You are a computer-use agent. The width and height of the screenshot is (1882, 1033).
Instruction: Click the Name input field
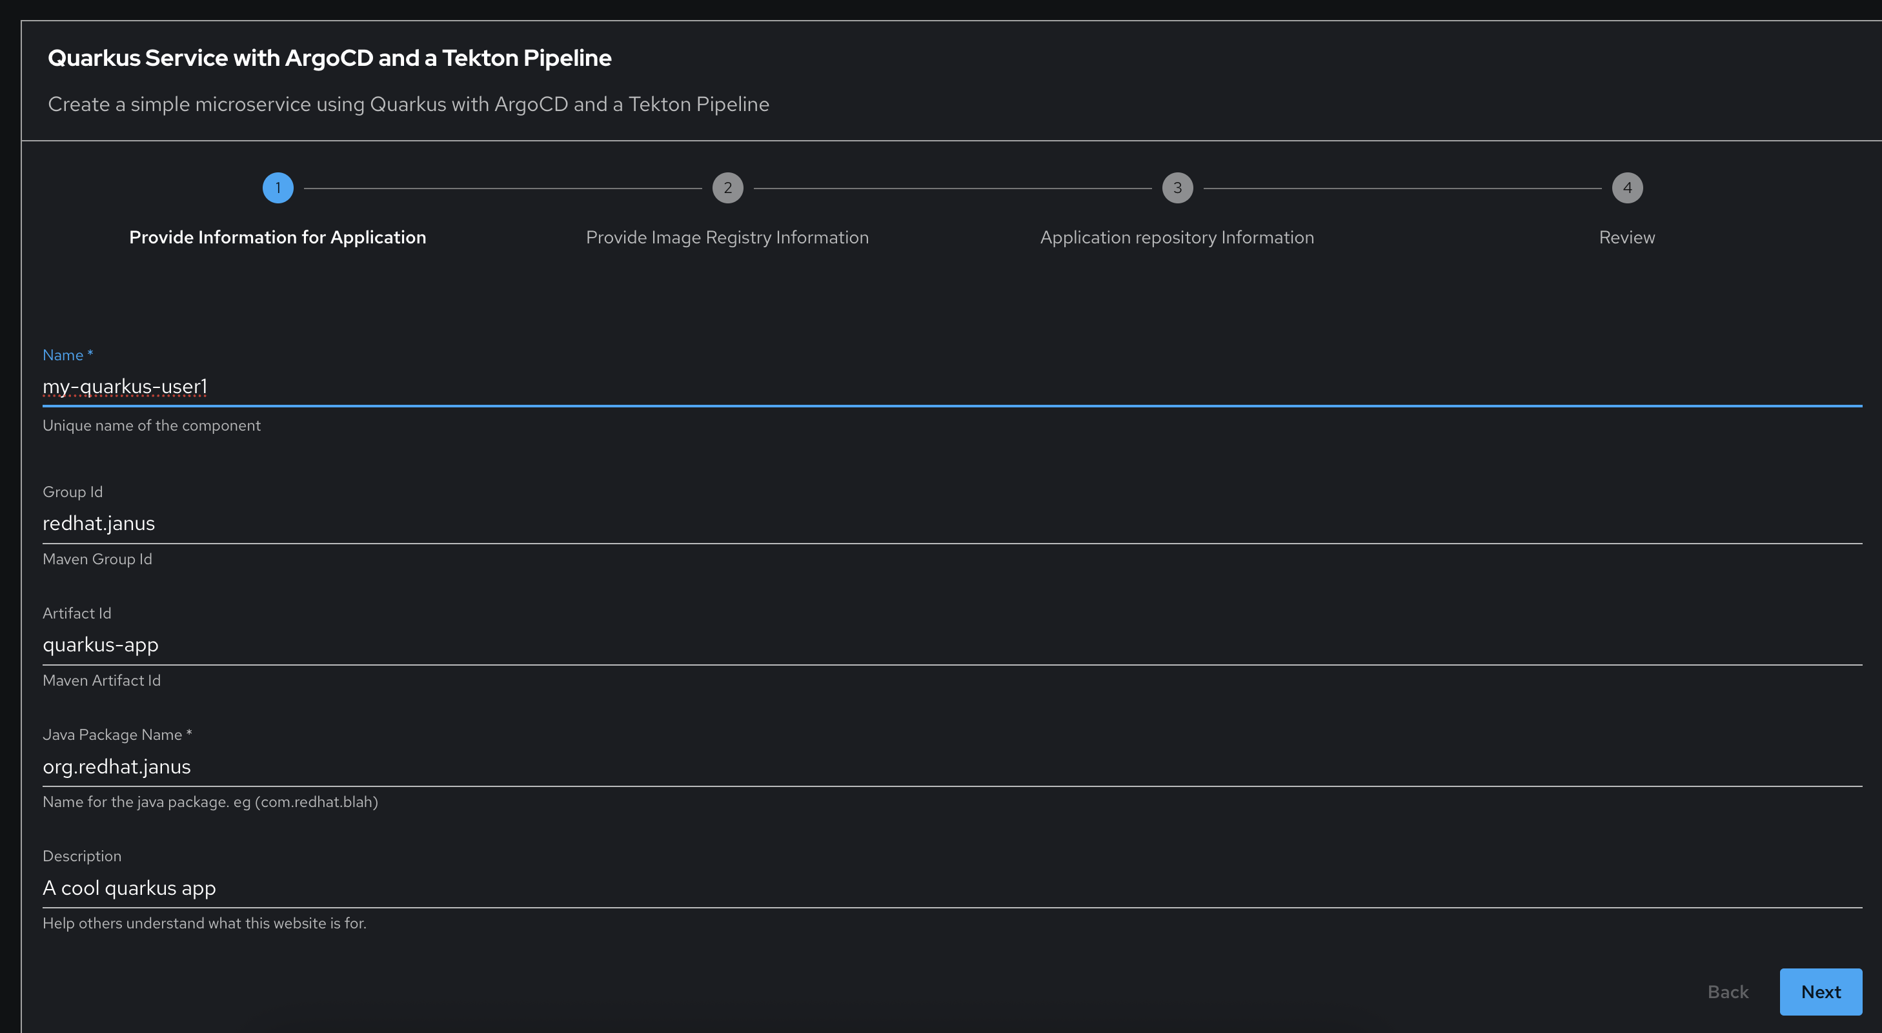[x=952, y=386]
